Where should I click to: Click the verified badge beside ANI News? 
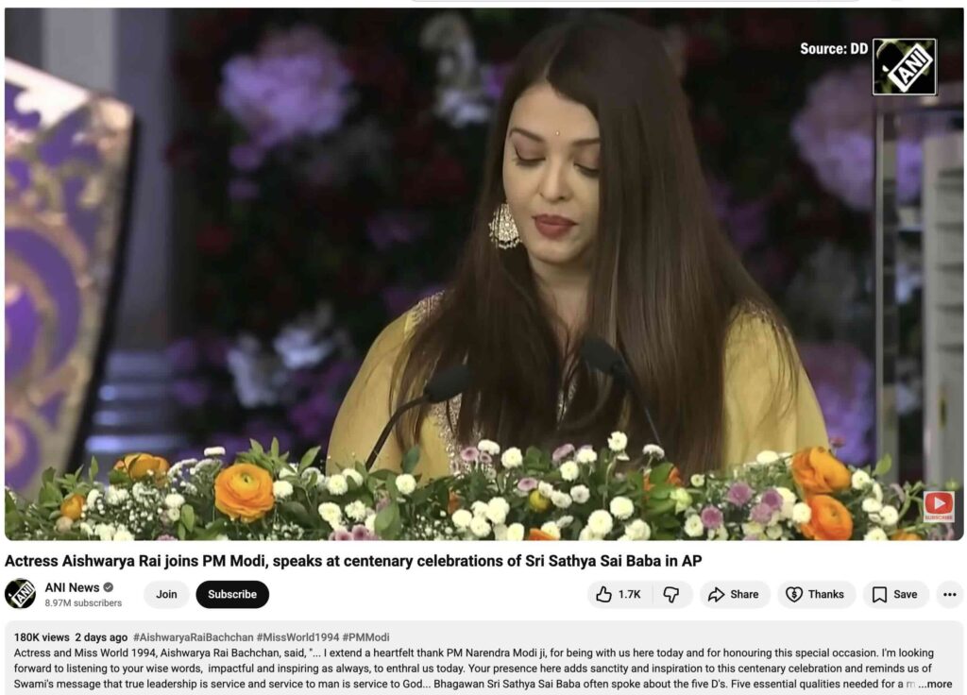tap(109, 587)
